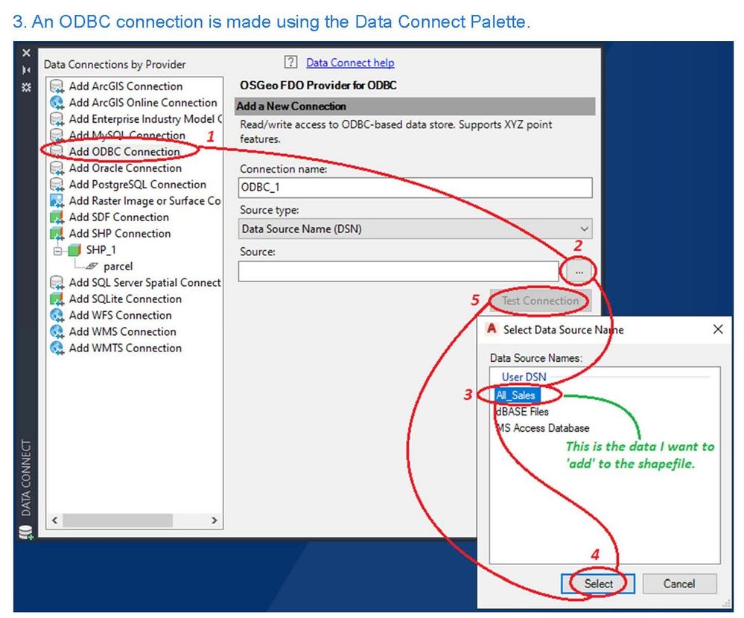
Task: Select Add Oracle Connection
Action: click(x=125, y=168)
